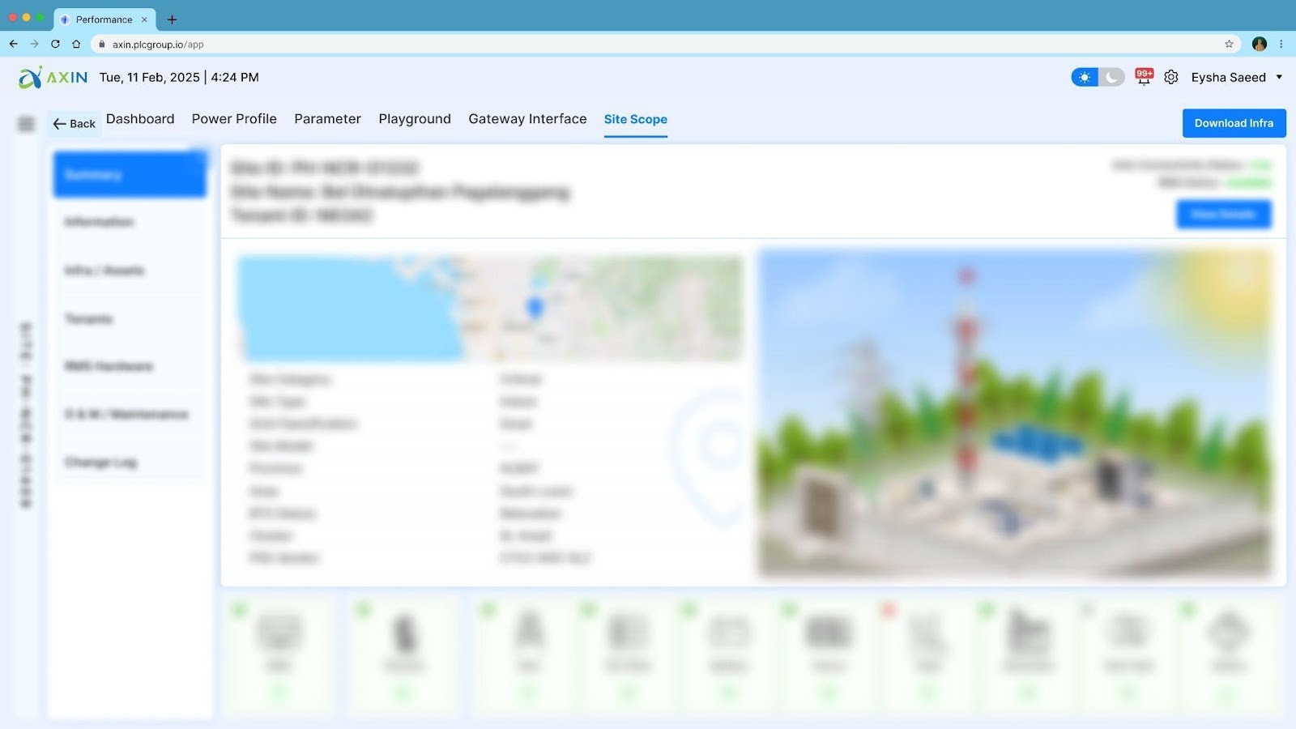Click the Back button next to Dashboard
Viewport: 1296px width, 729px height.
74,123
